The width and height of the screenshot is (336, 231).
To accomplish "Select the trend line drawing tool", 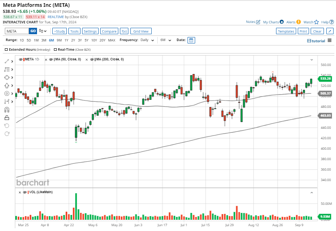I will click(6, 61).
